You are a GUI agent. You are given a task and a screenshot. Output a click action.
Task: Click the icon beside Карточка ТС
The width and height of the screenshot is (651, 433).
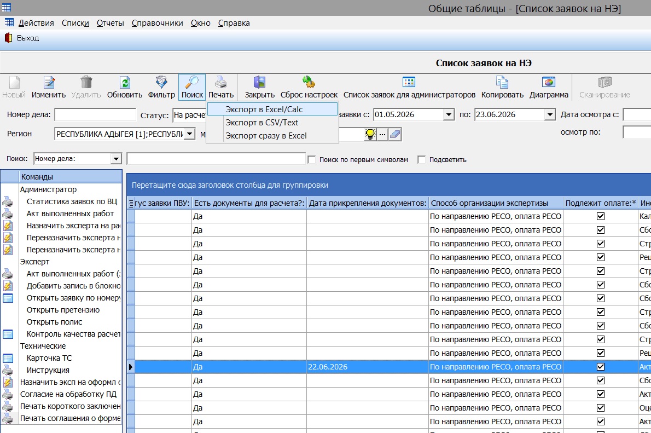(8, 358)
